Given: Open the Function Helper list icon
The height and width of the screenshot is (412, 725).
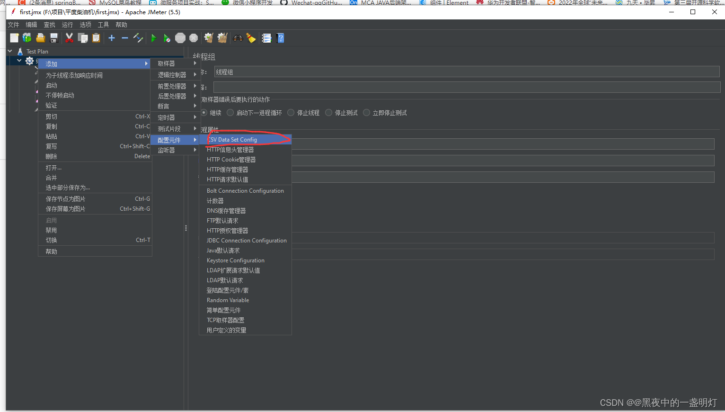Looking at the screenshot, I should click(266, 38).
